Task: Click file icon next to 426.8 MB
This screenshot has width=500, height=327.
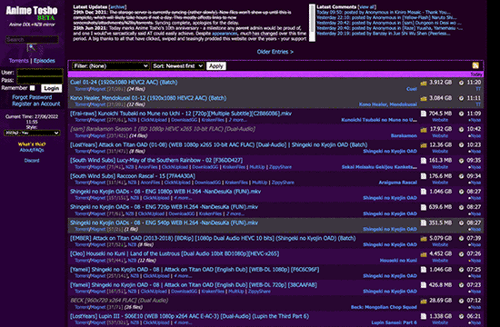Action: tap(424, 285)
